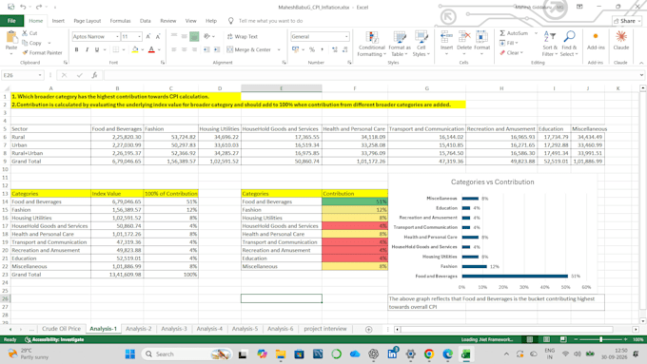Open the font size dropdown

coord(140,37)
